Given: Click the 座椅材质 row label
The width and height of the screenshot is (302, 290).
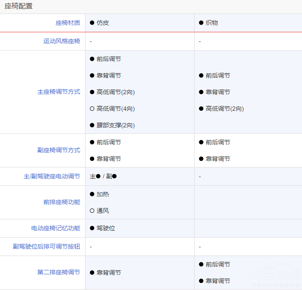Looking at the screenshot, I should pyautogui.click(x=68, y=23).
